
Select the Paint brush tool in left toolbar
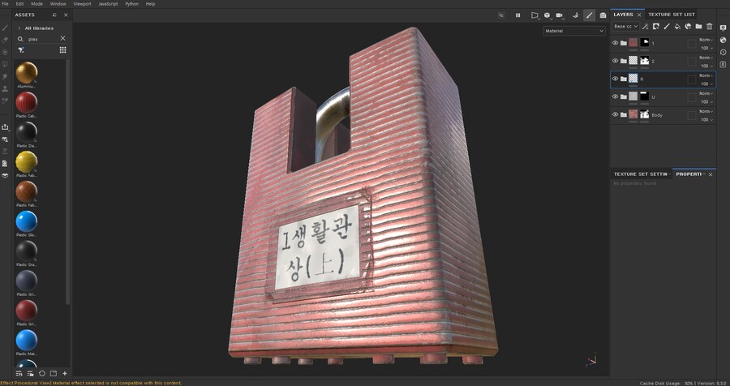coord(5,28)
